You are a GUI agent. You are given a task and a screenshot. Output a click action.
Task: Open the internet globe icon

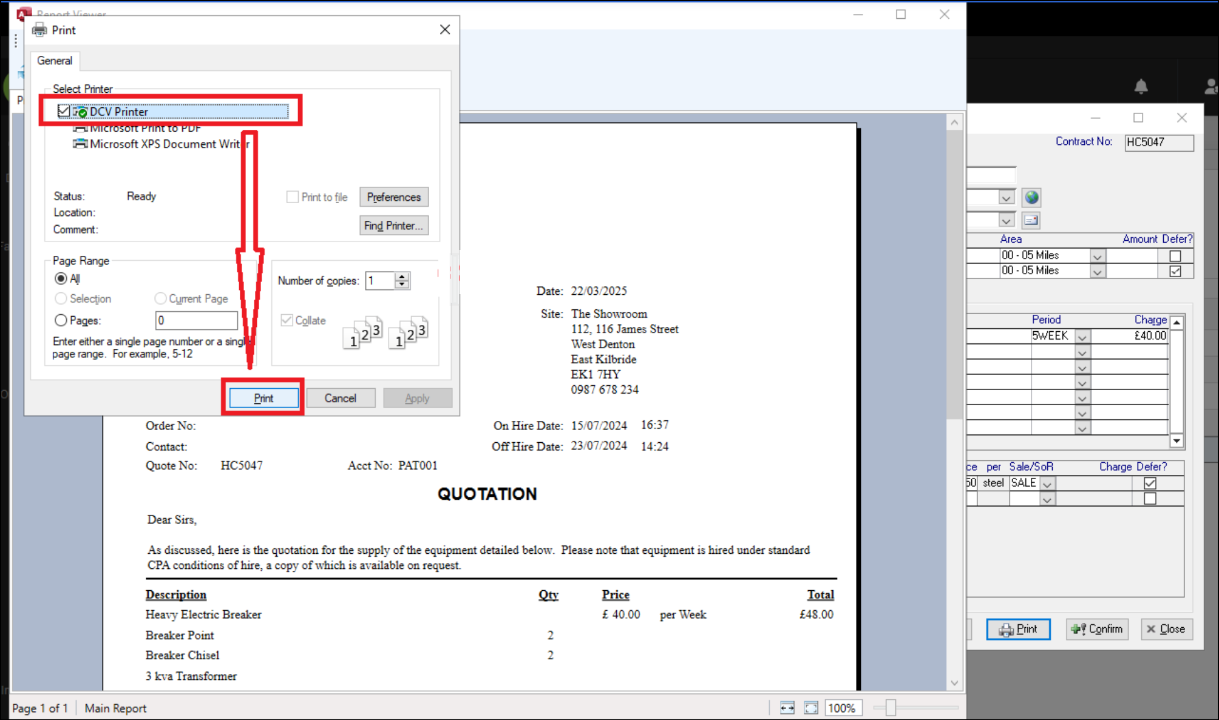click(1030, 197)
